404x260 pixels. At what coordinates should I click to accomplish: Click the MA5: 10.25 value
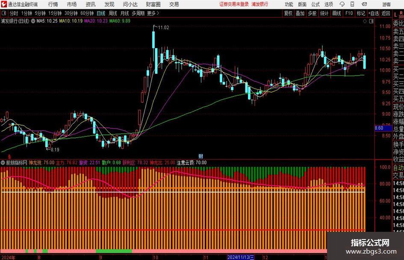click(x=47, y=21)
